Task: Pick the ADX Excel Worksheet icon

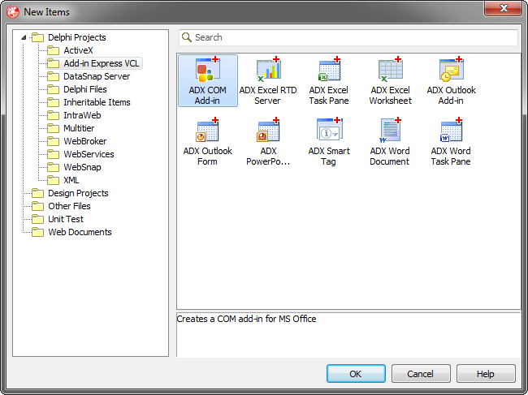Action: pyautogui.click(x=390, y=69)
